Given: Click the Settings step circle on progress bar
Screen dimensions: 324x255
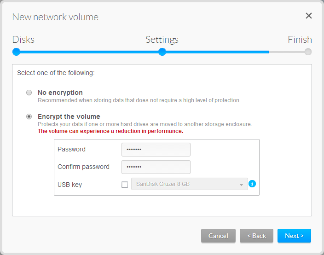Looking at the screenshot, I should tap(162, 52).
